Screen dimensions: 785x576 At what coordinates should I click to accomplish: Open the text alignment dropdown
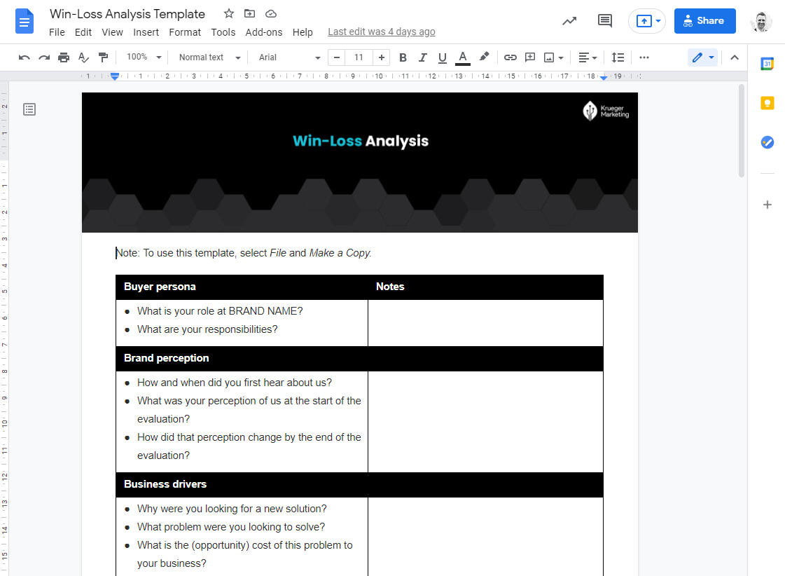point(588,57)
